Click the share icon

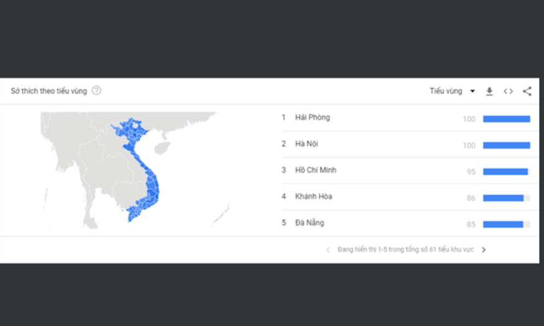(527, 91)
